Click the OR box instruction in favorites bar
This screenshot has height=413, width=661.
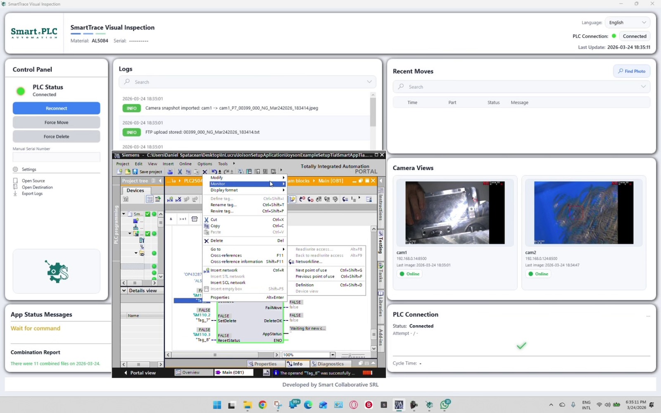click(183, 219)
